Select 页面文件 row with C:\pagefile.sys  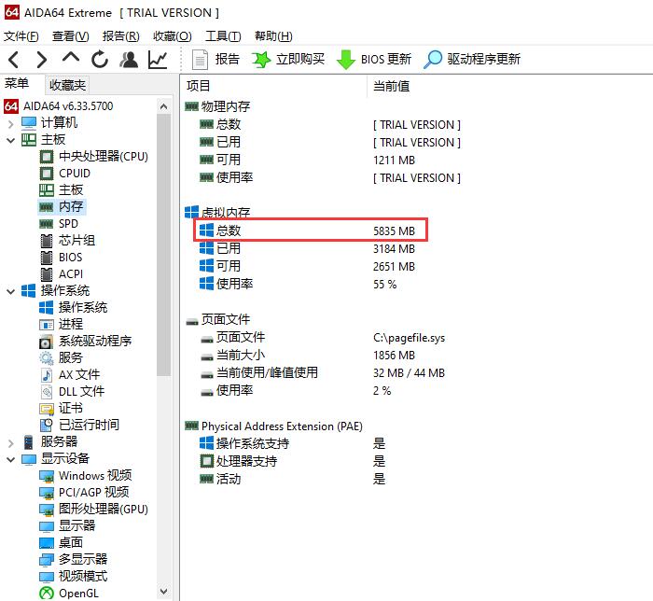323,337
